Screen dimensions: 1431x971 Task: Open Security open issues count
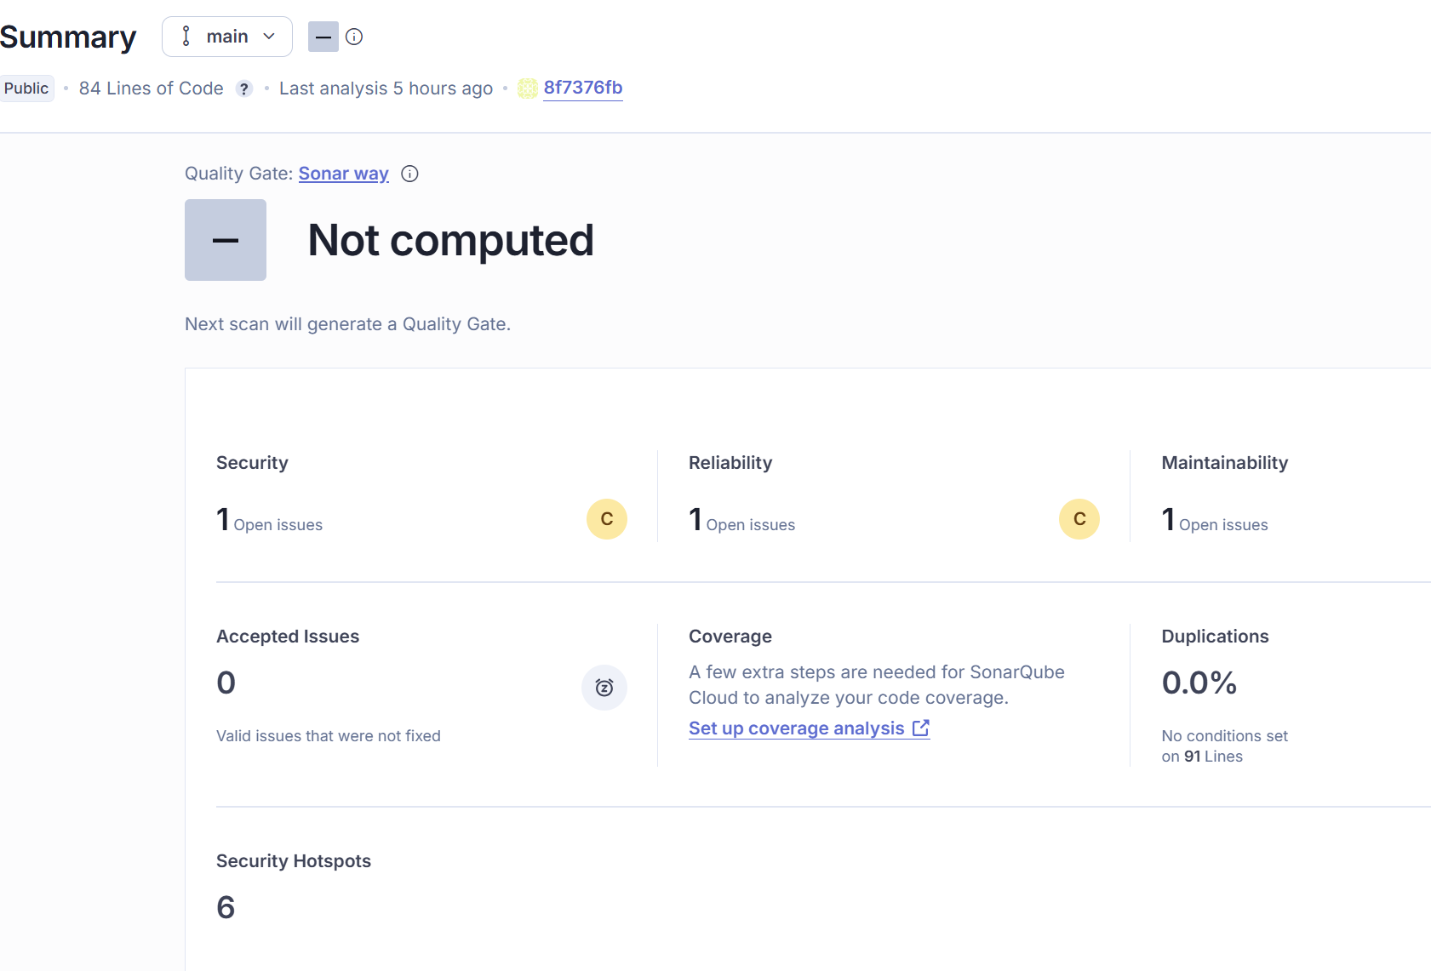(x=223, y=519)
